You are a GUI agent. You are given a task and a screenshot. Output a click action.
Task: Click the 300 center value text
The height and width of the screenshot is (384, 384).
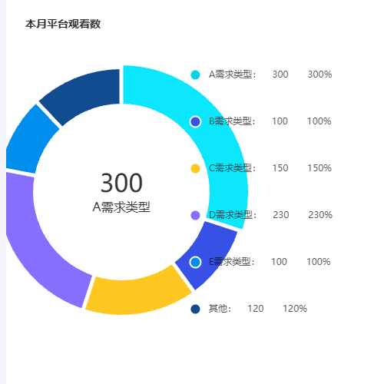tap(121, 183)
